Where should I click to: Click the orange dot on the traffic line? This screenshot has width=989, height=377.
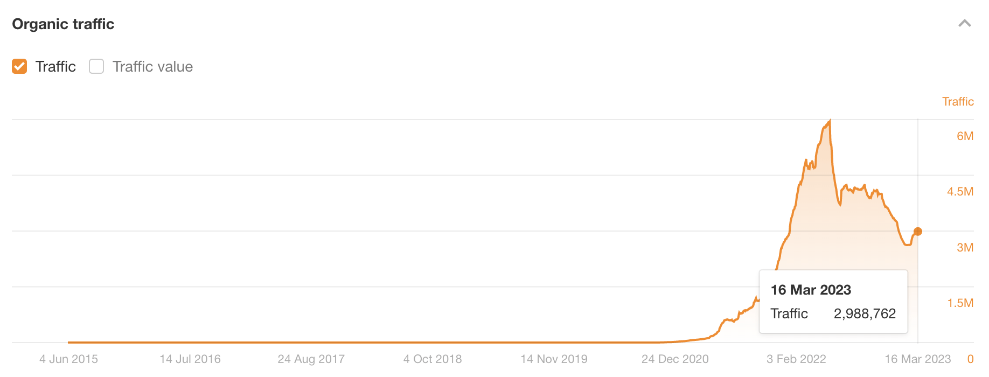(x=917, y=232)
